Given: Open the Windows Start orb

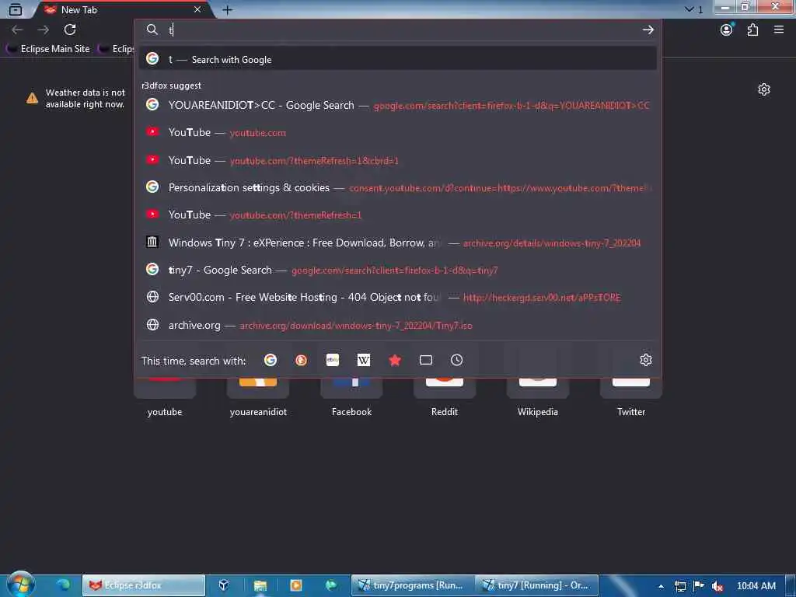Looking at the screenshot, I should (x=21, y=585).
